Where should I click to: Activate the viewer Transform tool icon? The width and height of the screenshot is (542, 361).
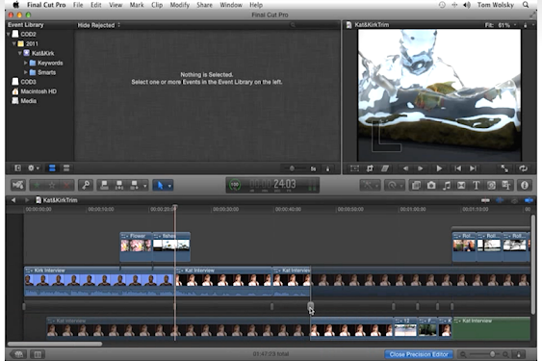pyautogui.click(x=354, y=168)
